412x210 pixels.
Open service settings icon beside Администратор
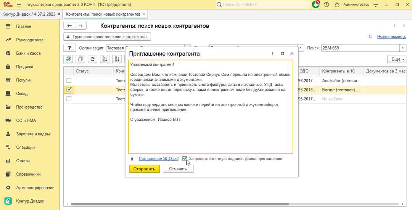376,5
